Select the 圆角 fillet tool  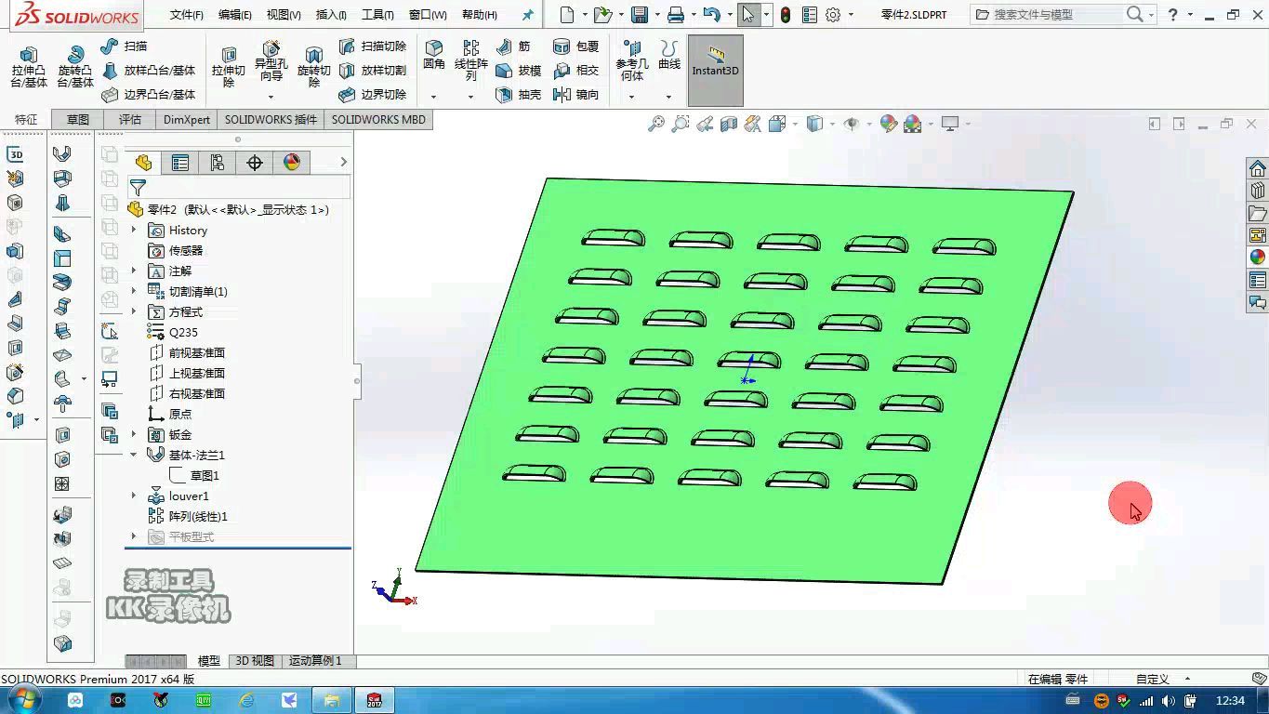pyautogui.click(x=434, y=56)
